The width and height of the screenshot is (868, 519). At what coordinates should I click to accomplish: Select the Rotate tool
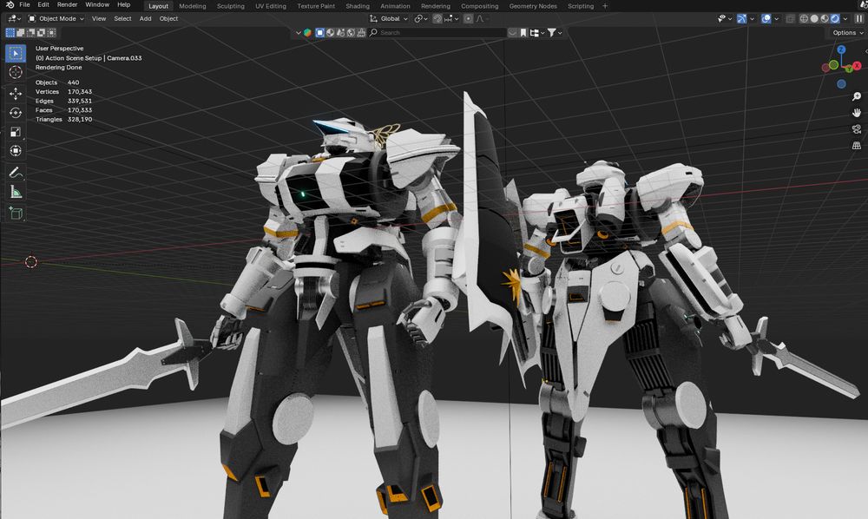click(x=16, y=112)
